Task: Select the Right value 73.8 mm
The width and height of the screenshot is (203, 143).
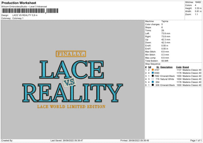Action: click(166, 36)
